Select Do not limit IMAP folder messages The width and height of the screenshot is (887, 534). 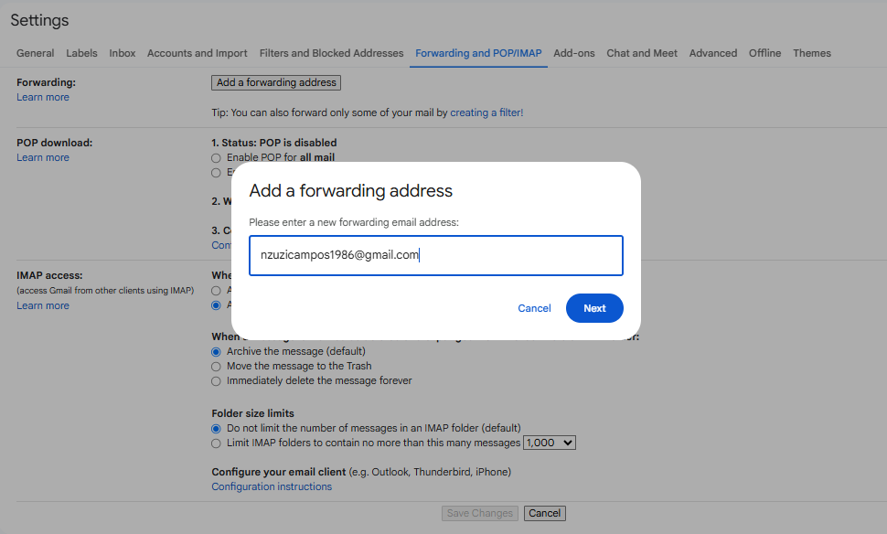[217, 428]
